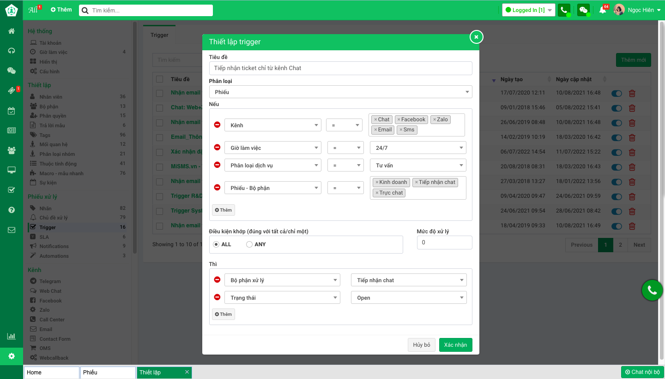This screenshot has height=379, width=665.
Task: Switch to the Phiếu bottom tab
Action: tap(108, 373)
